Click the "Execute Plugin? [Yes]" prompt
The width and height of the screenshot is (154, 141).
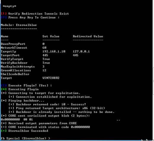(x=26, y=86)
